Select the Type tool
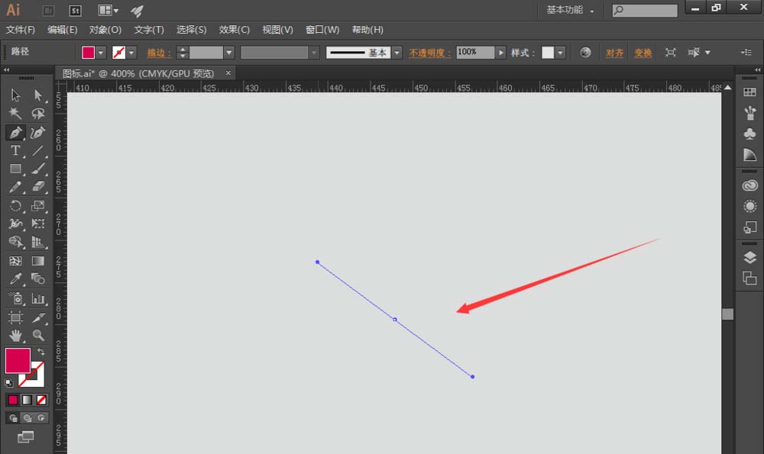Image resolution: width=764 pixels, height=454 pixels. 15,150
